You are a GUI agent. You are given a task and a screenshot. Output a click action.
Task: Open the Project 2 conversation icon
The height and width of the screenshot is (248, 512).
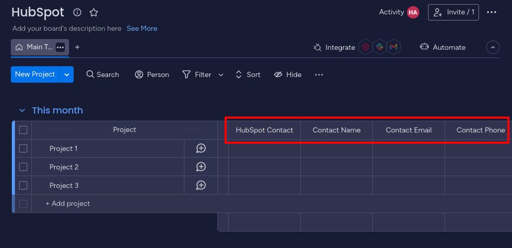click(x=201, y=167)
